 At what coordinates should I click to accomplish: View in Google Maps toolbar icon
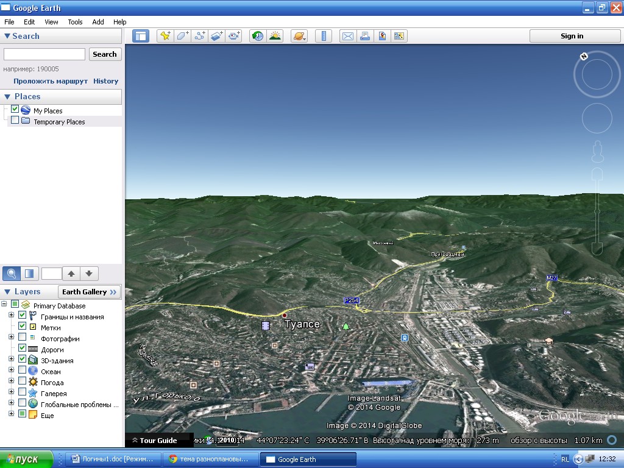click(399, 36)
